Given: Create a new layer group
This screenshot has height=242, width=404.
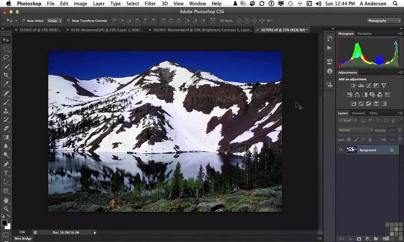Looking at the screenshot, I should tap(376, 239).
